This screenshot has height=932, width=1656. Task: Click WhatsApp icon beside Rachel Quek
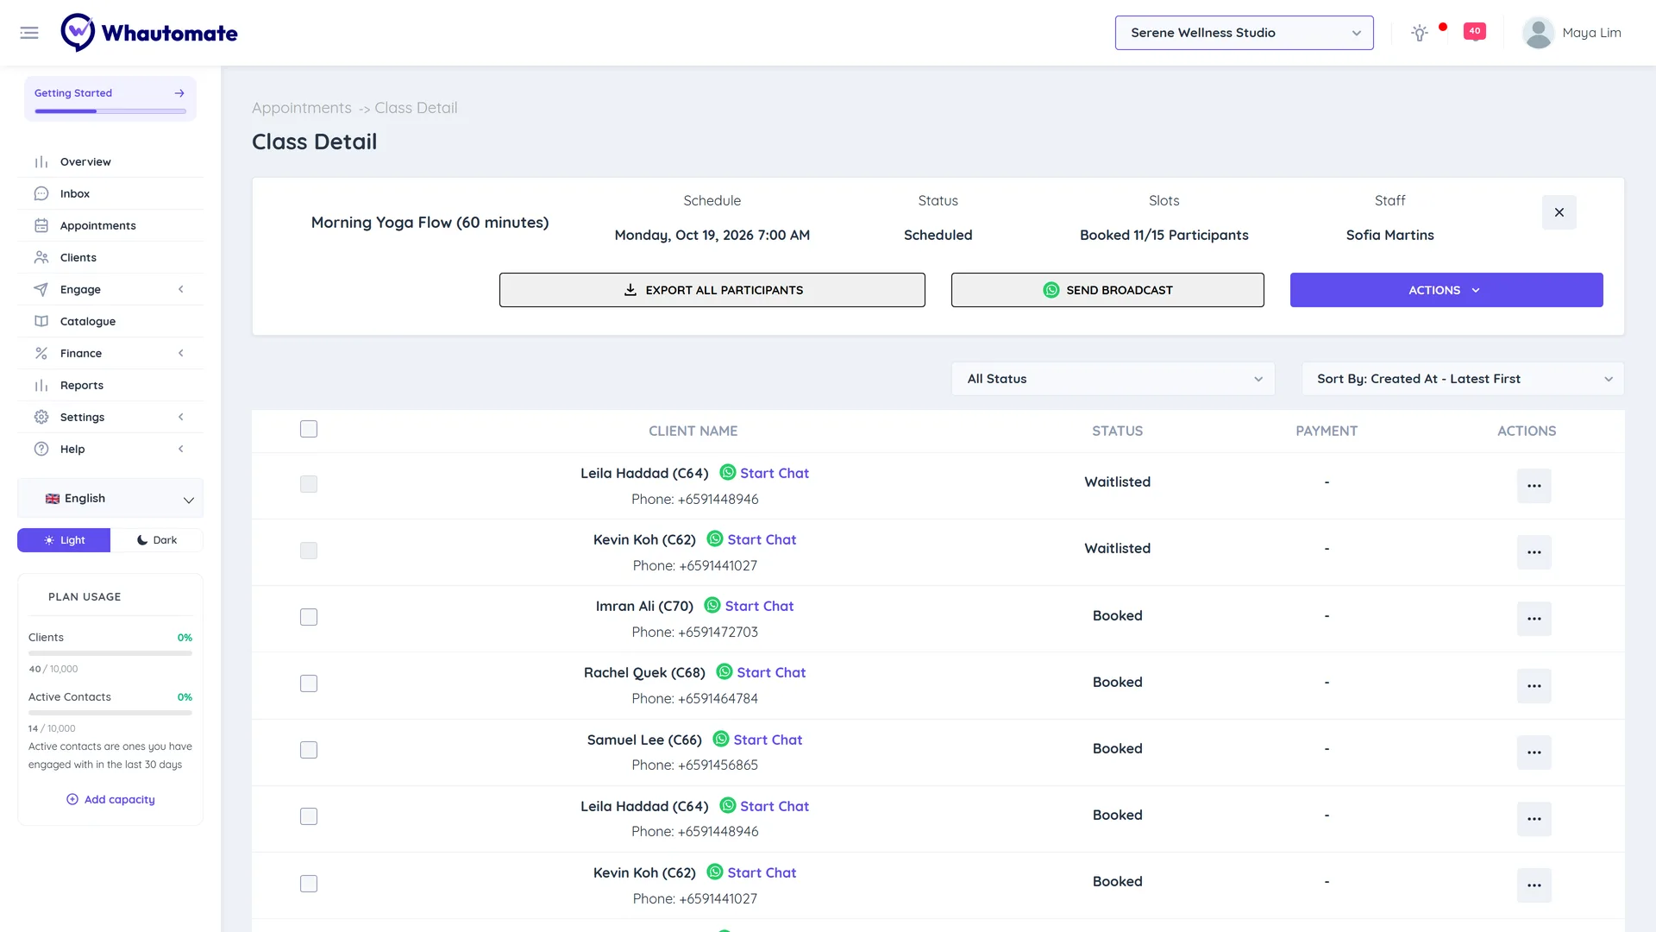point(724,672)
